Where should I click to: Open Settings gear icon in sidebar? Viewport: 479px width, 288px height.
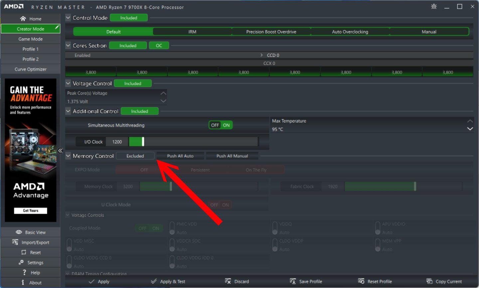tap(21, 262)
